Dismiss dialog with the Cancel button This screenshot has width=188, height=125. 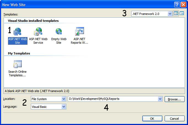[175, 119]
